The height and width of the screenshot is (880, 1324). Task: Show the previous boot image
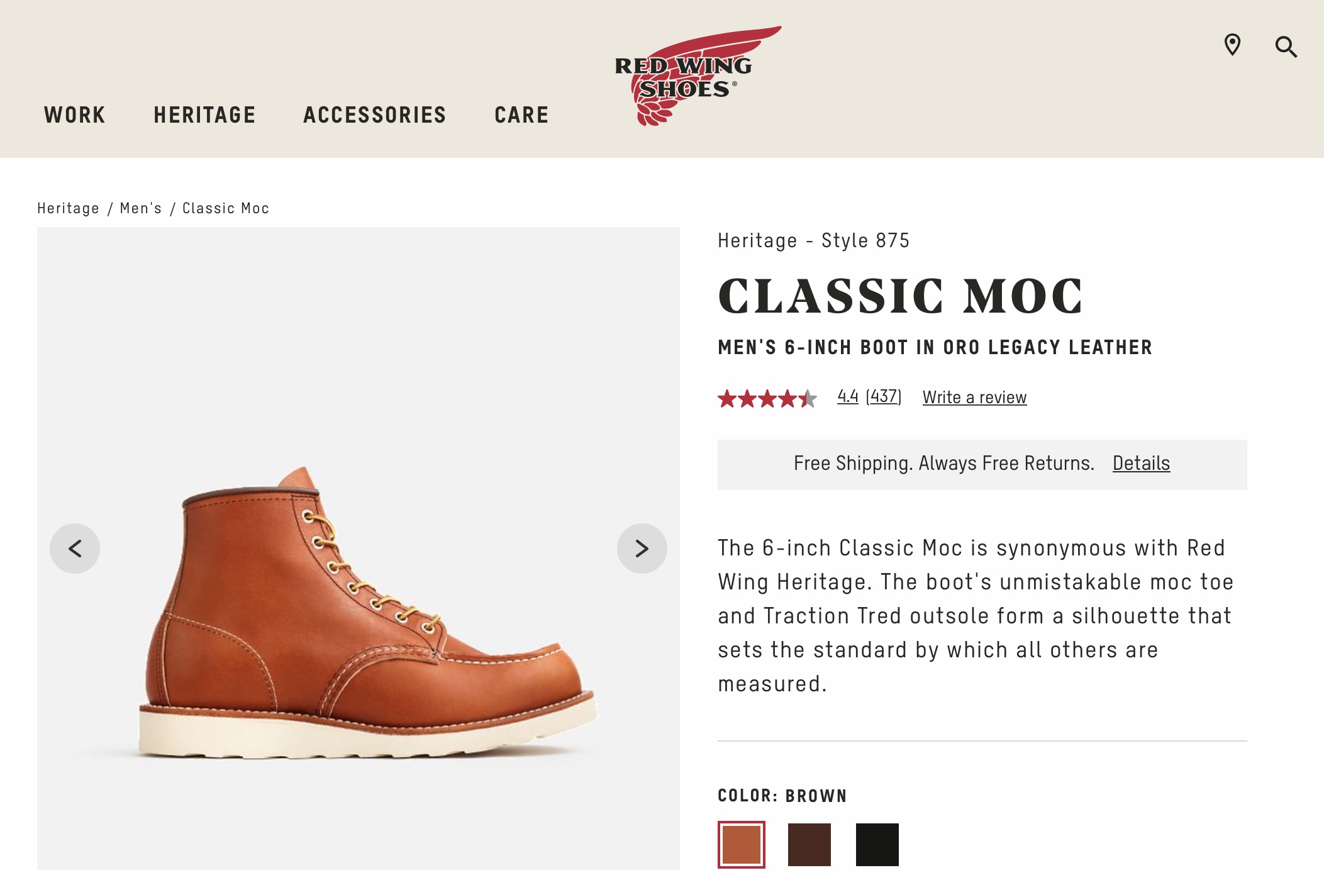75,549
